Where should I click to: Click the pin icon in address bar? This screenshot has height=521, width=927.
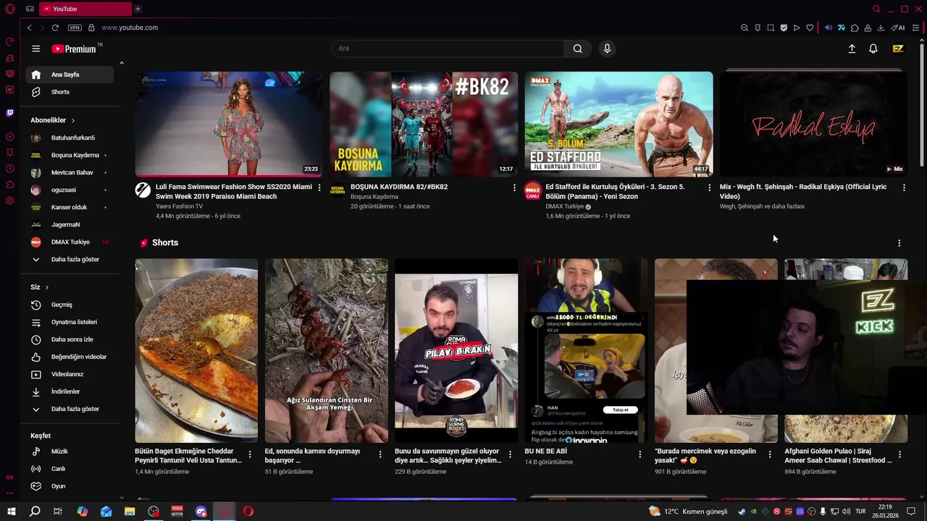(758, 27)
